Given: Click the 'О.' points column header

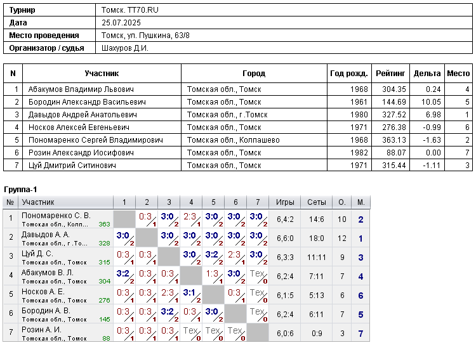Looking at the screenshot, I should (342, 202).
